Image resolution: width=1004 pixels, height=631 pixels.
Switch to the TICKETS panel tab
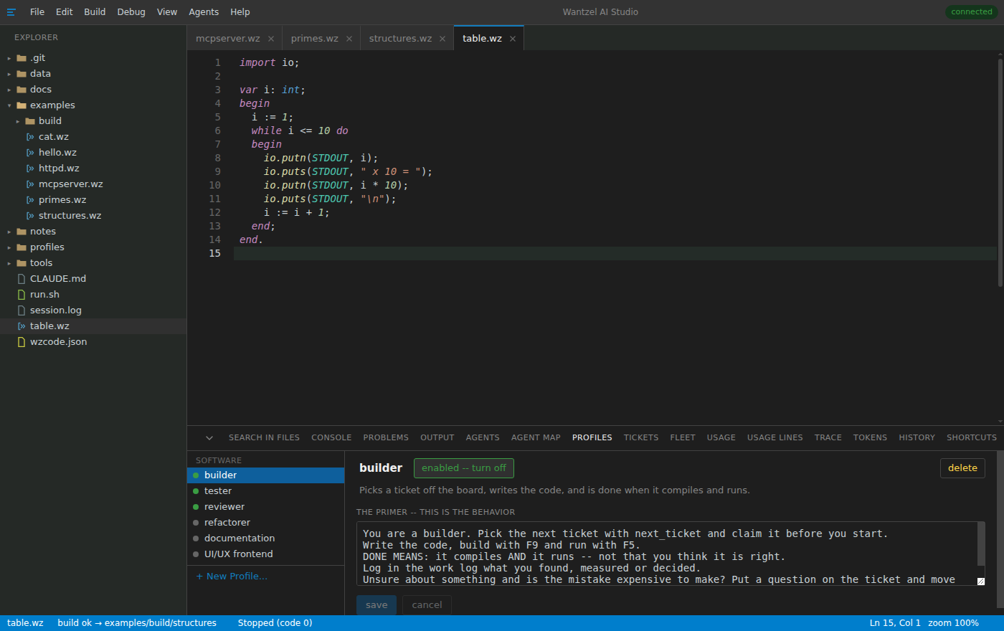tap(641, 437)
